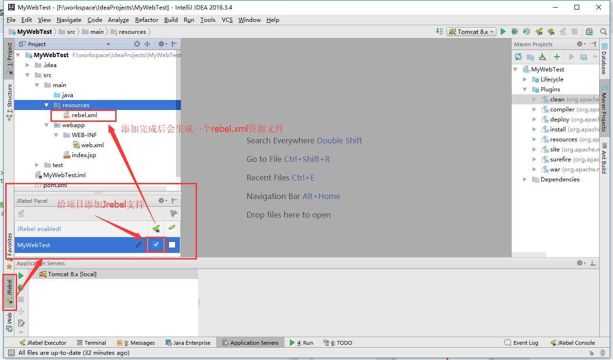This screenshot has width=613, height=360.
Task: Run with coverage icon in toolbar
Action: click(x=526, y=31)
